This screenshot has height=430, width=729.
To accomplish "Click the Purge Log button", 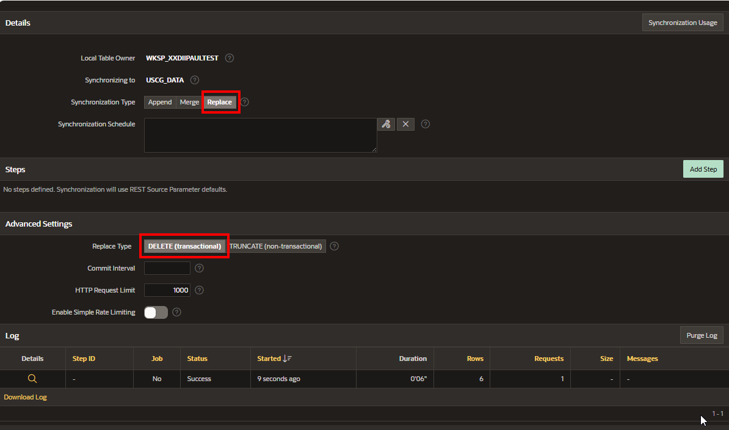I will (x=702, y=335).
